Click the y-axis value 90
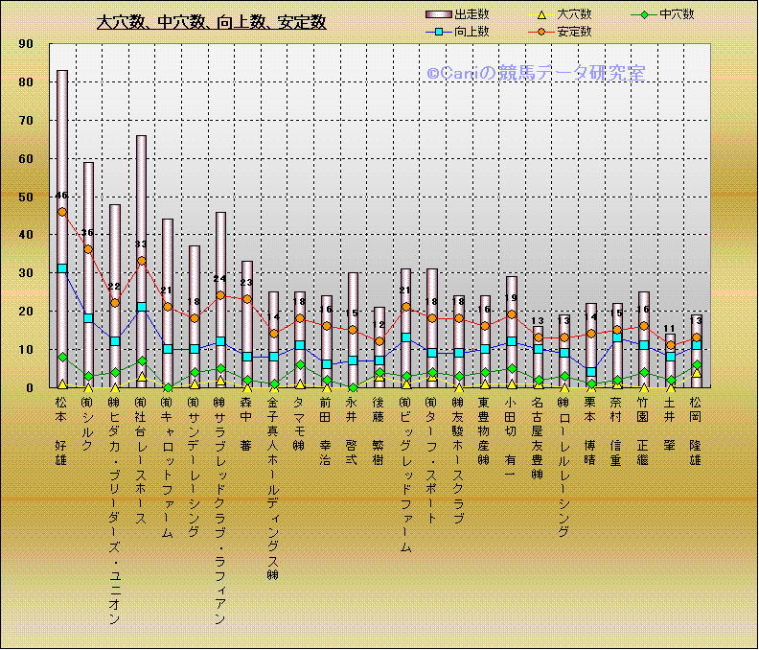759x650 pixels. pos(26,44)
